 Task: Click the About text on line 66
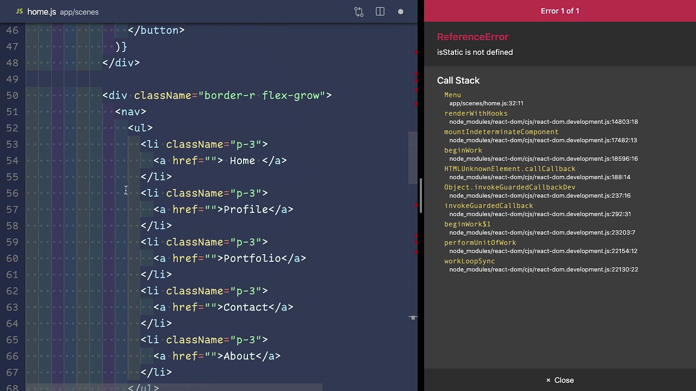(x=239, y=356)
